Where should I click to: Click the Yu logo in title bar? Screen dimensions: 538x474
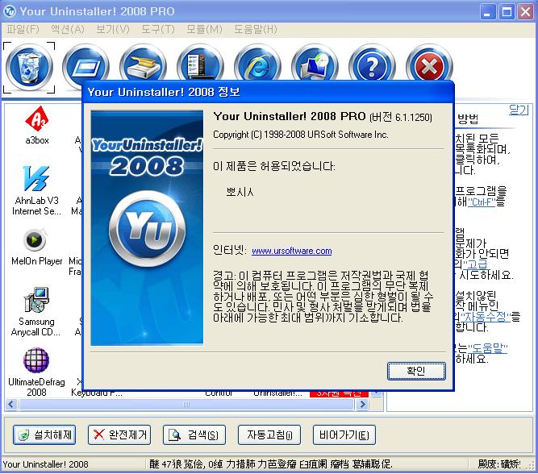pos(10,11)
